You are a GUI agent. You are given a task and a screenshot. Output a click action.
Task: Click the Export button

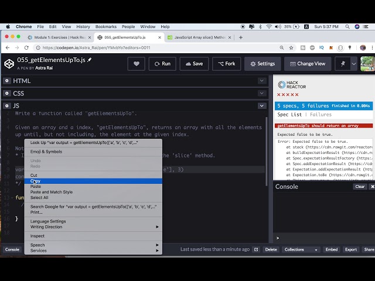(351, 249)
